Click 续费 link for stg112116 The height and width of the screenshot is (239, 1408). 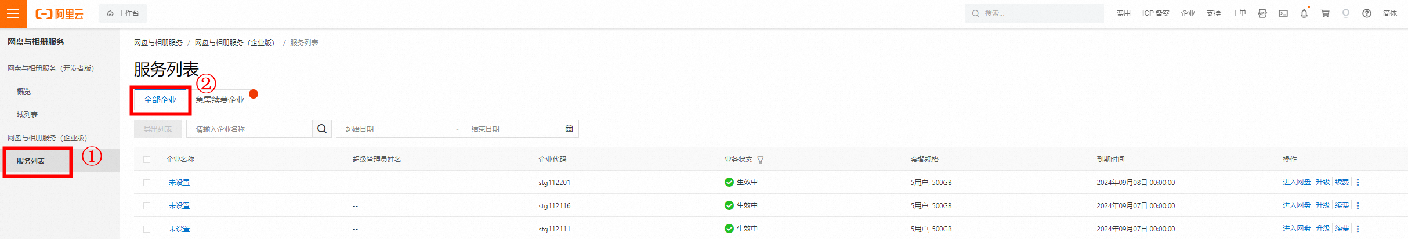(1341, 205)
